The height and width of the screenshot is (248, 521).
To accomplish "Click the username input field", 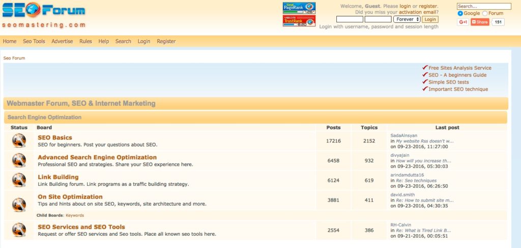I will [x=350, y=19].
